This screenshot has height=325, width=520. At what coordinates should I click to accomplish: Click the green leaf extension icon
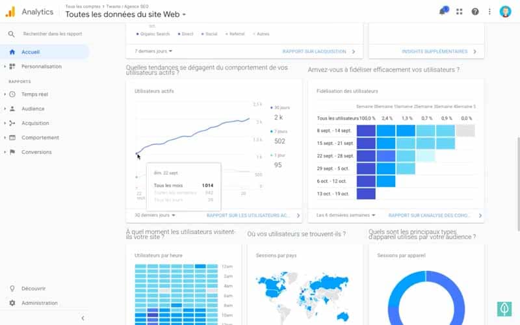[504, 309]
